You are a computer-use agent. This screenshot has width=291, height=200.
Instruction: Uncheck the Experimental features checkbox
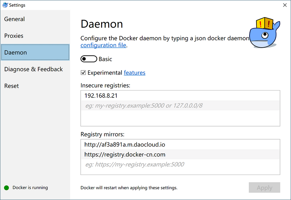click(83, 72)
